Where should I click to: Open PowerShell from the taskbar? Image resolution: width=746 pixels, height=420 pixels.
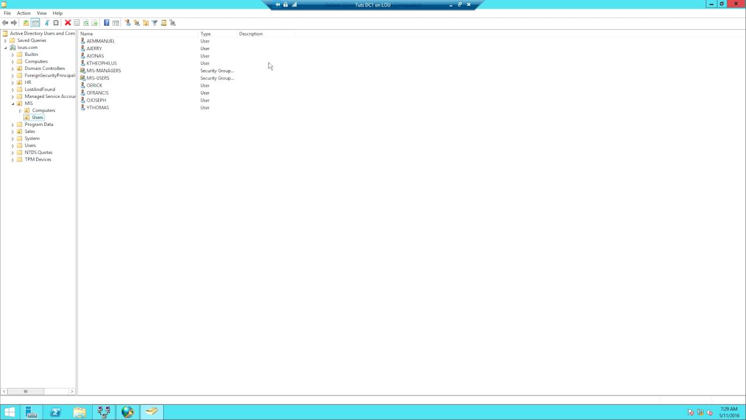pos(56,412)
